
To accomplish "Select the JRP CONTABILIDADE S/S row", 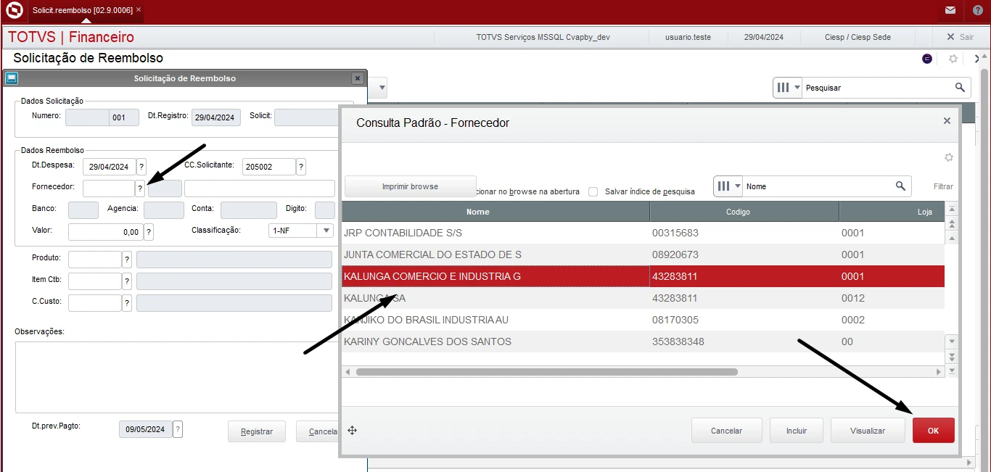I will pyautogui.click(x=493, y=233).
